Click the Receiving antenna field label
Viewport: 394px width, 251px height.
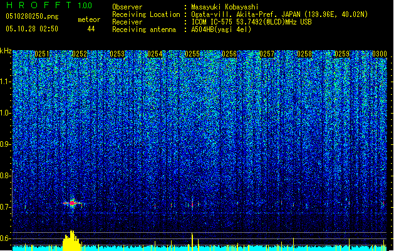pos(144,29)
